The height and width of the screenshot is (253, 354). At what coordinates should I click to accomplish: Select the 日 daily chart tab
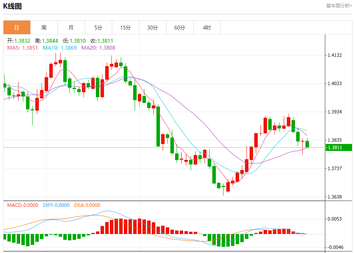coord(17,28)
